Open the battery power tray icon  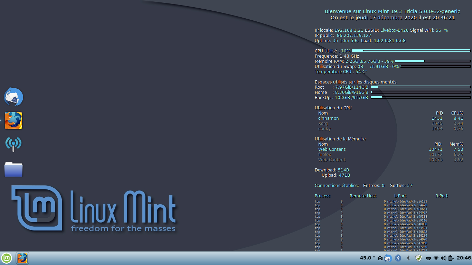click(x=451, y=258)
